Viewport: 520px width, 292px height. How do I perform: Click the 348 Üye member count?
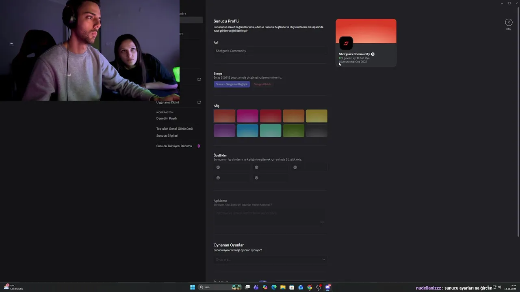[364, 58]
